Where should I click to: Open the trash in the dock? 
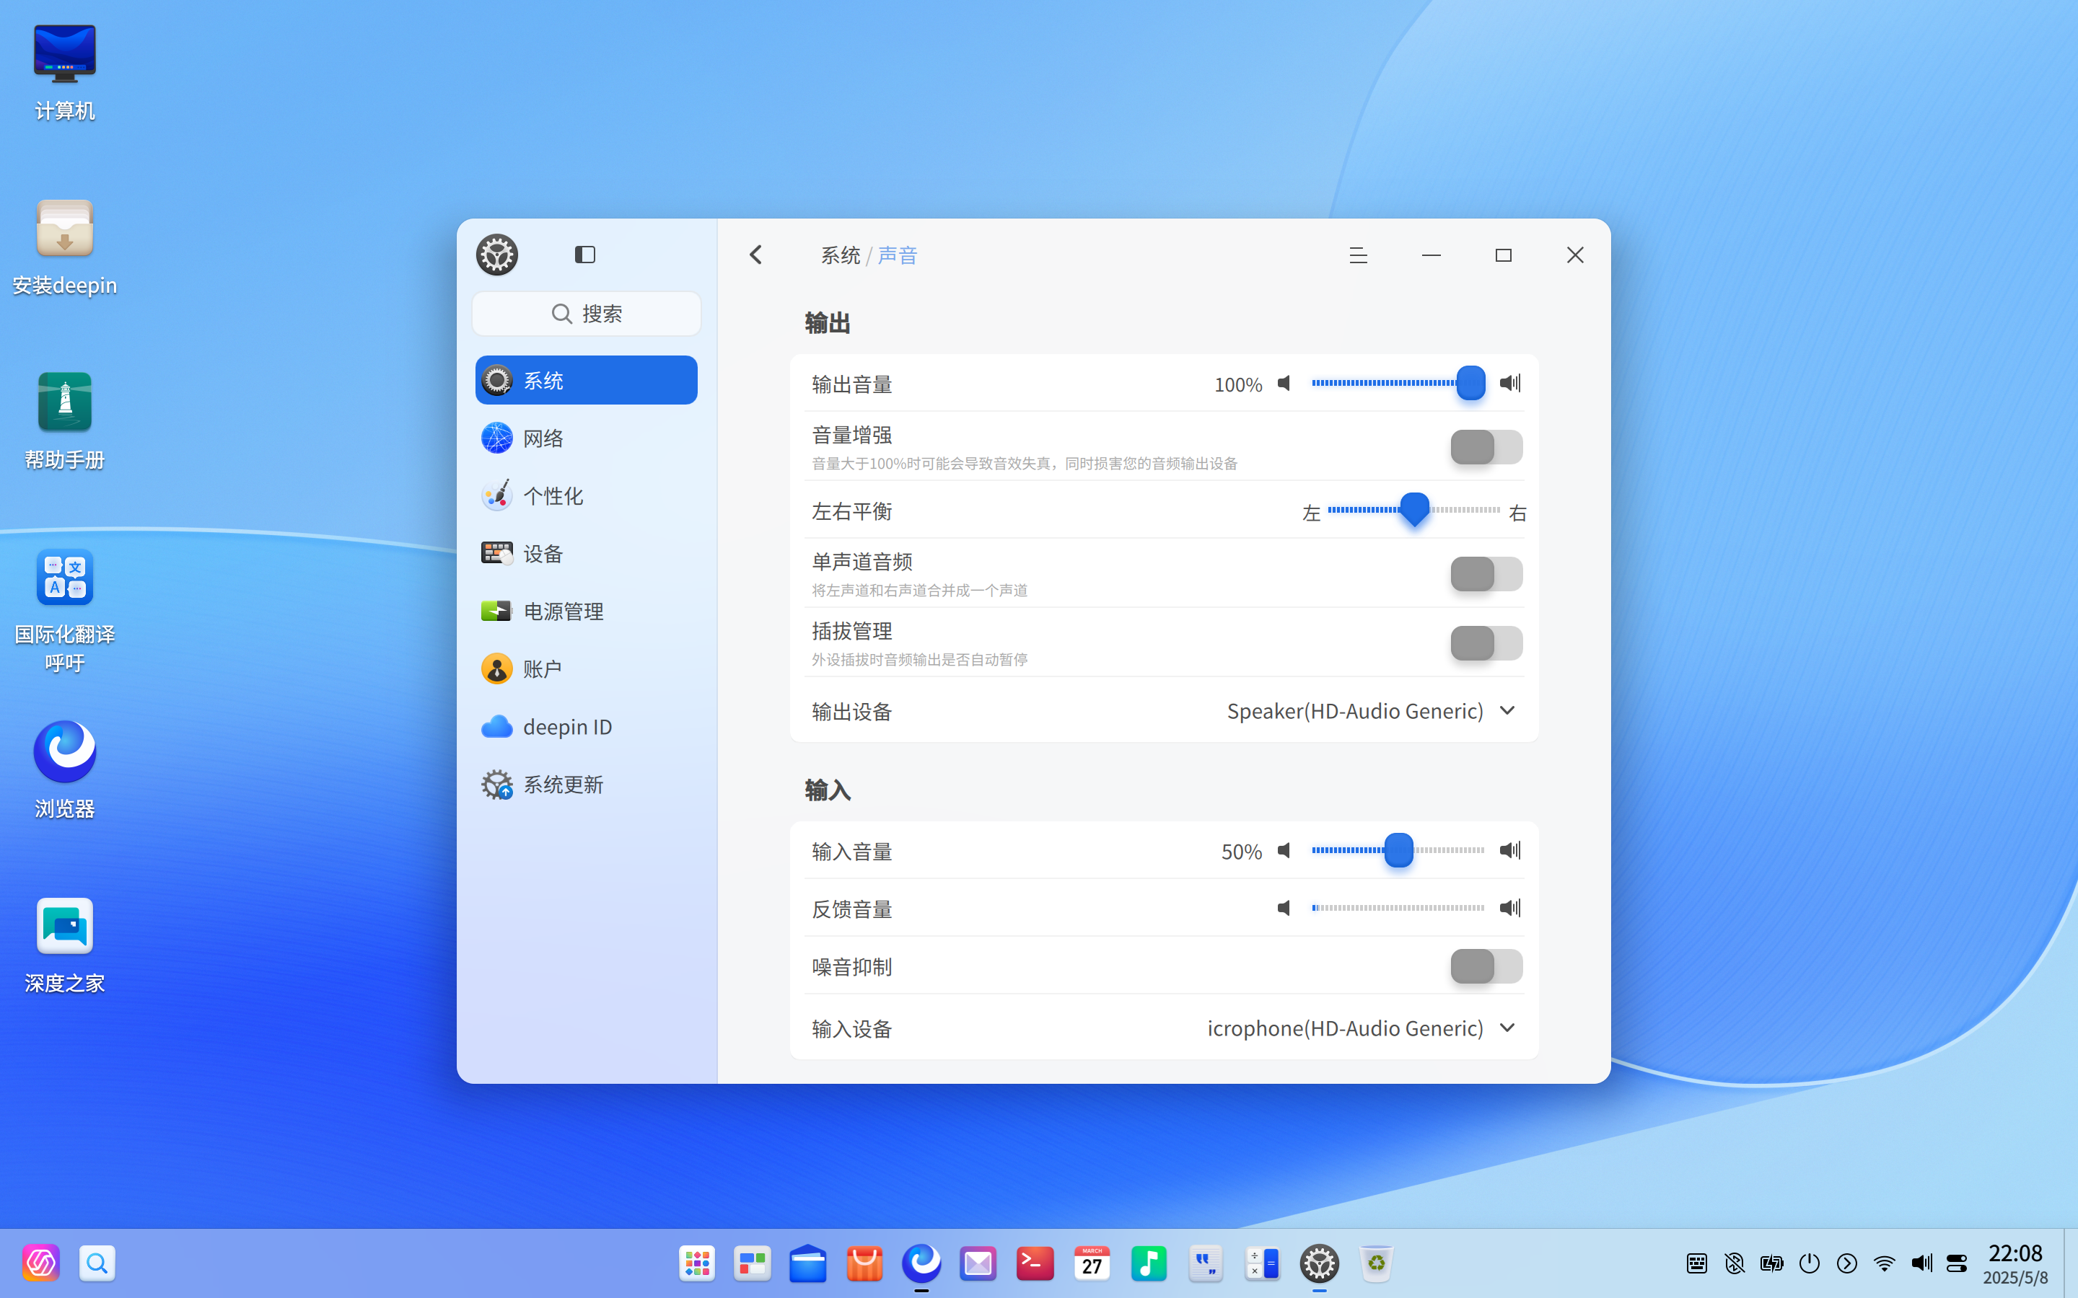click(x=1377, y=1263)
